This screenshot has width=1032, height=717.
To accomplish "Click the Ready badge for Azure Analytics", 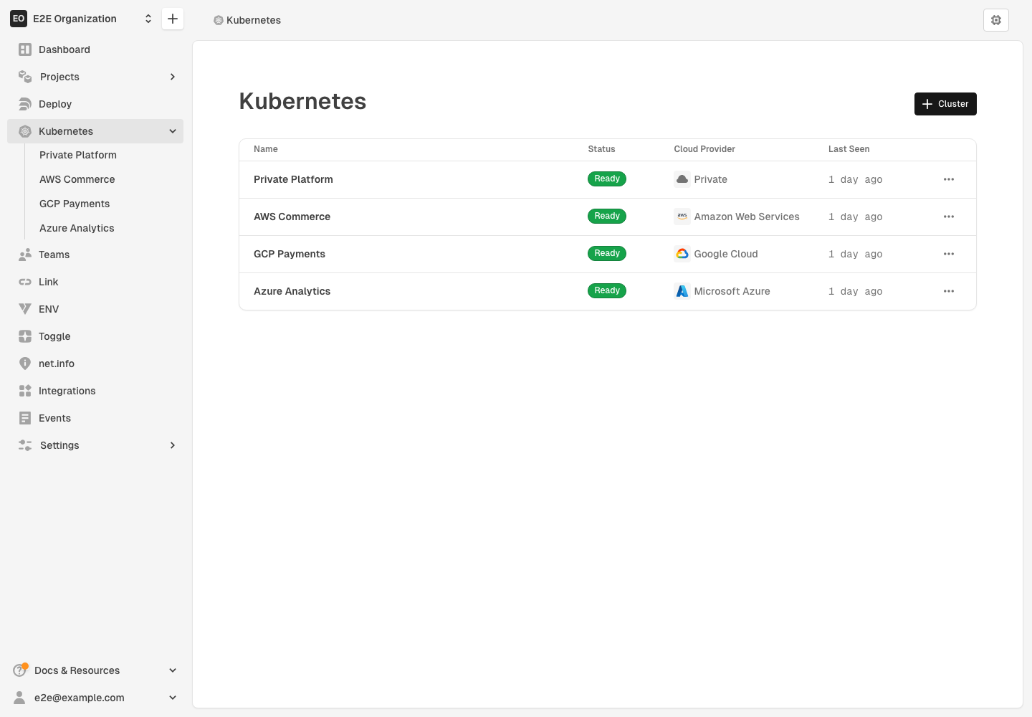I will pyautogui.click(x=607, y=290).
